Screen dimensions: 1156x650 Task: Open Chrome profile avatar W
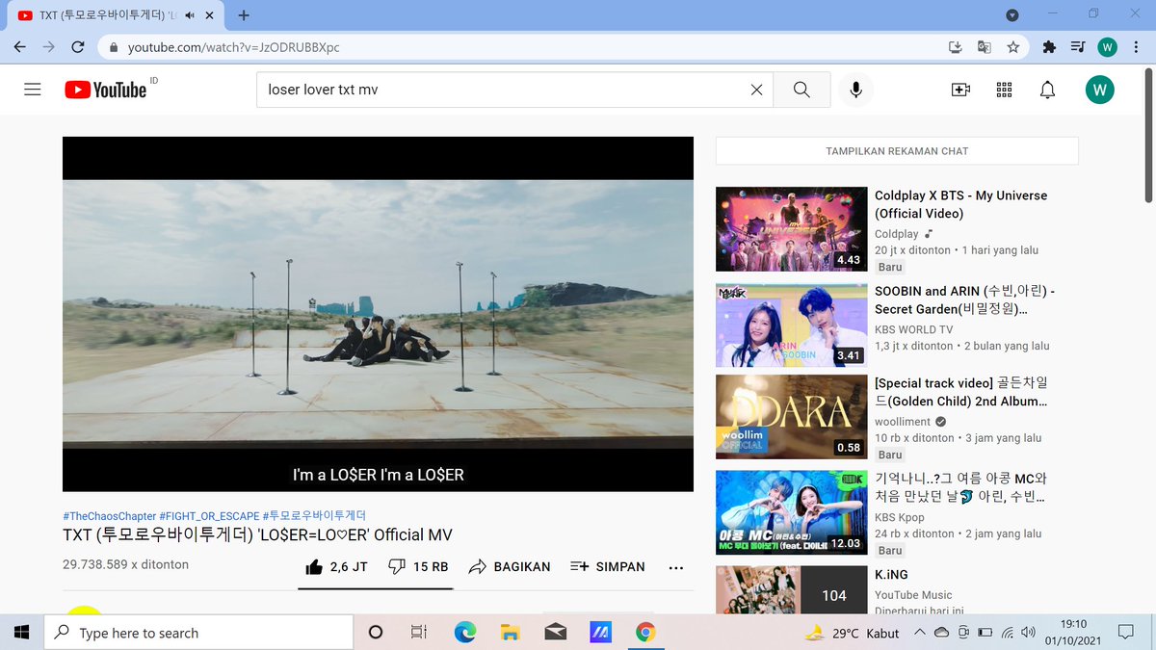pos(1107,47)
